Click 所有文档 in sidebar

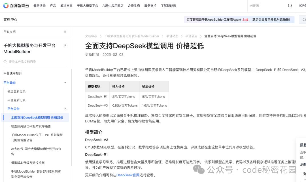pos(10,32)
